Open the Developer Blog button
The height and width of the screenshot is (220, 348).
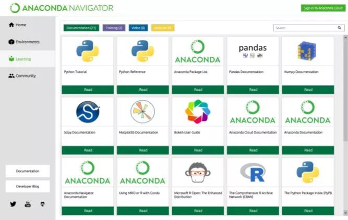pos(28,186)
